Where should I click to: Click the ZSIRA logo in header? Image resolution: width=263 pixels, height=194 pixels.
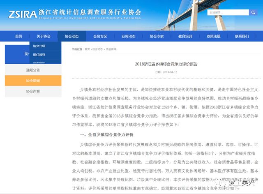(23, 14)
